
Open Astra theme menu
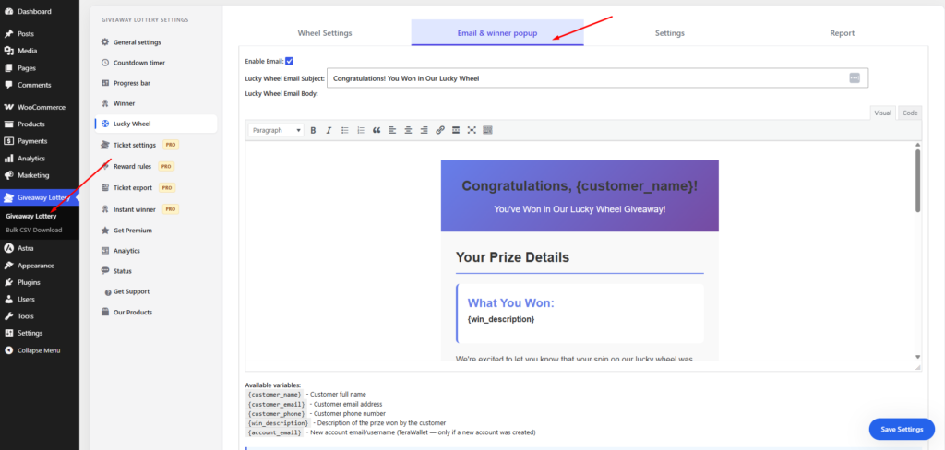(39, 248)
